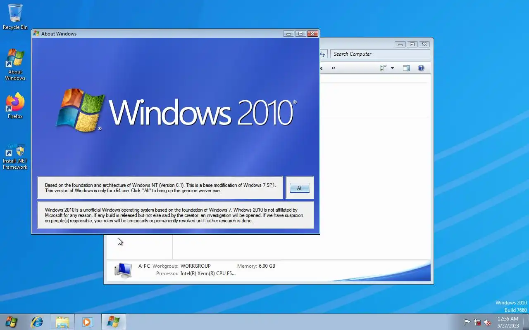
Task: Click the muted volume tray icon
Action: point(487,322)
